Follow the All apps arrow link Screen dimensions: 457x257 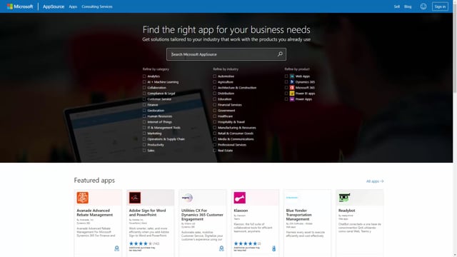375,181
